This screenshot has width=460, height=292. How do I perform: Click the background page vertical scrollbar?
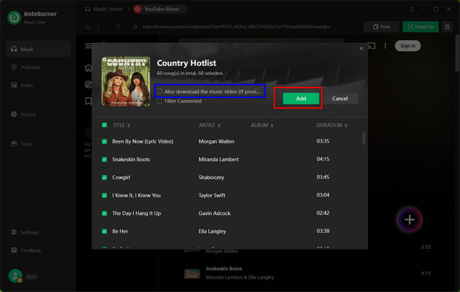[457, 53]
